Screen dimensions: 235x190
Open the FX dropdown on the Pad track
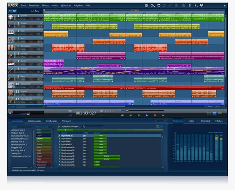coord(40,42)
